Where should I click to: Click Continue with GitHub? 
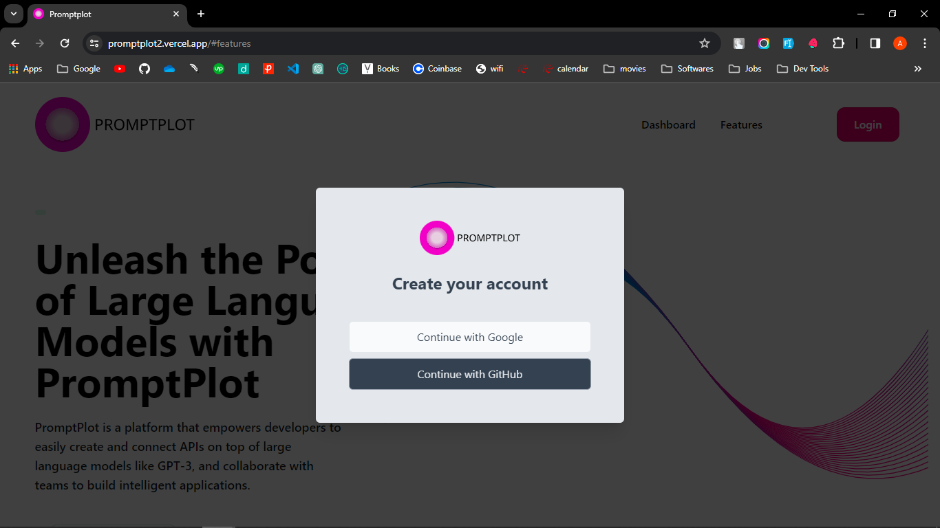[470, 374]
